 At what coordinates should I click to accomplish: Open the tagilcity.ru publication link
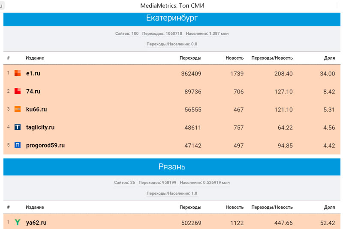[40, 127]
